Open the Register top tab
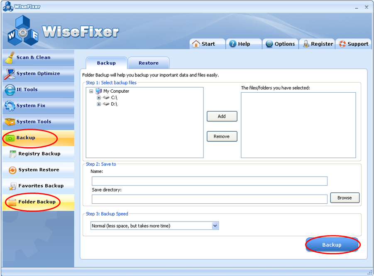The image size is (374, 276). 317,44
